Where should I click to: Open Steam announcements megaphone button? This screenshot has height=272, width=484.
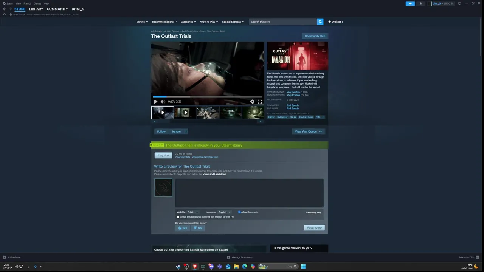point(410,3)
